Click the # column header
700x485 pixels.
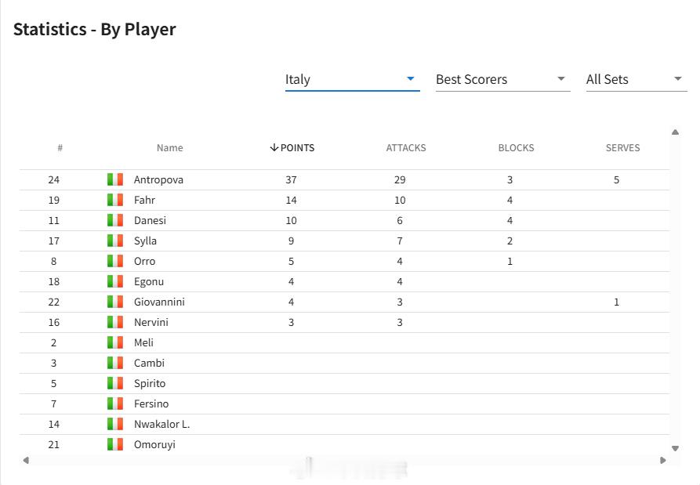pyautogui.click(x=60, y=147)
